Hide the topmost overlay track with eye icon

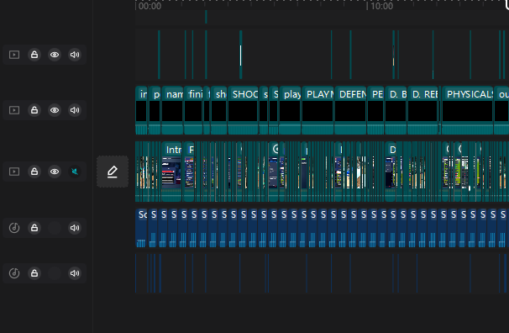coord(55,55)
